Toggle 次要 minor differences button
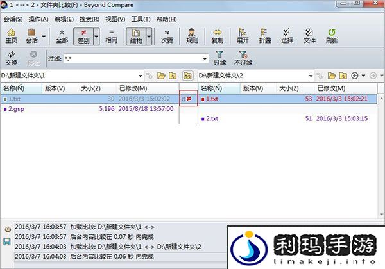The image size is (385, 269). click(x=167, y=36)
